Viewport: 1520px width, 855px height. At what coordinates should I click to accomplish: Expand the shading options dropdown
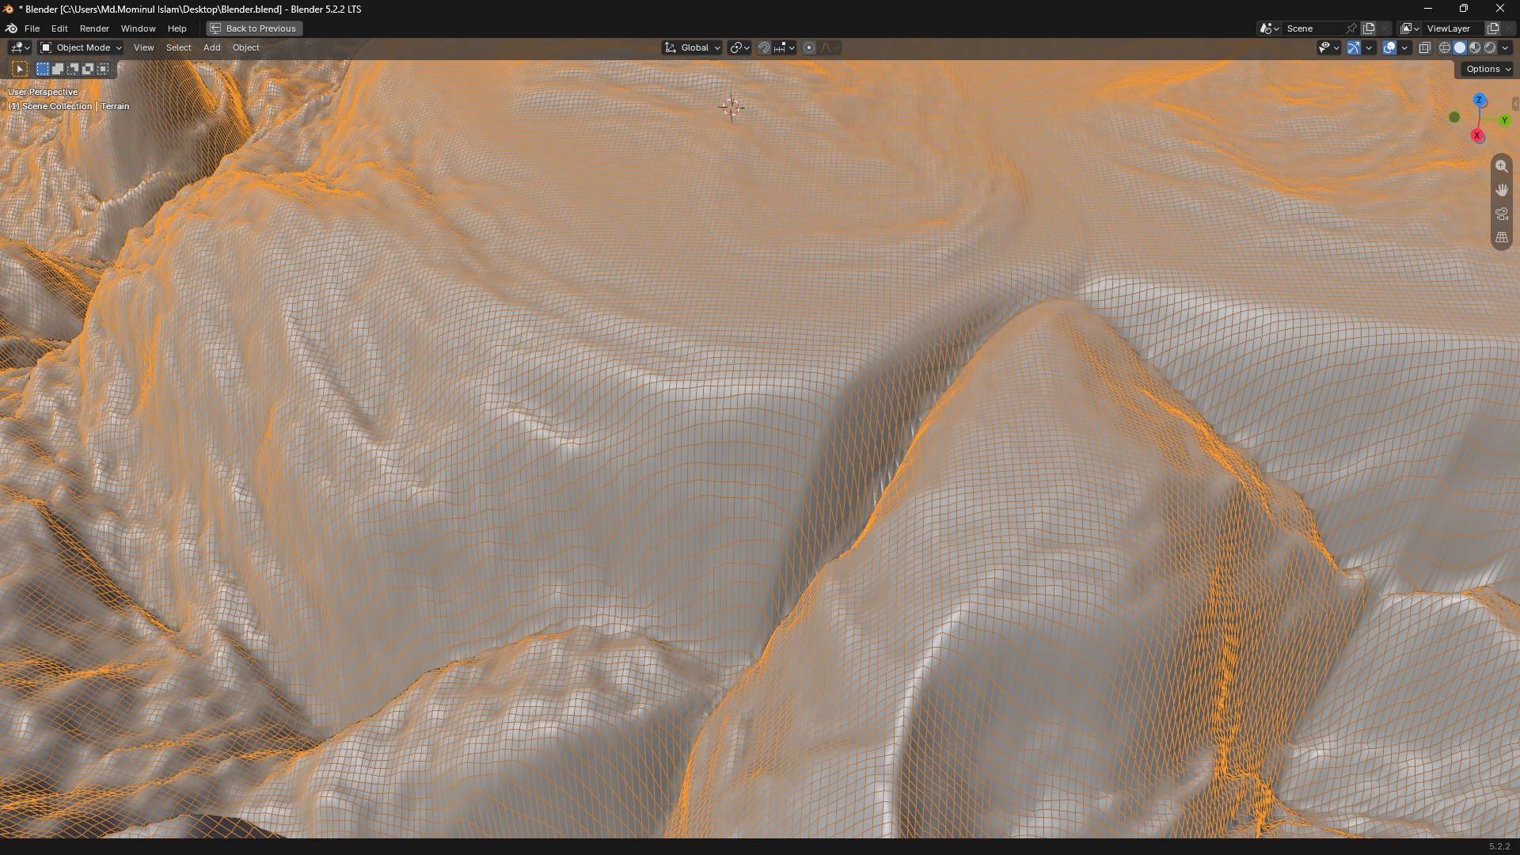click(1505, 47)
